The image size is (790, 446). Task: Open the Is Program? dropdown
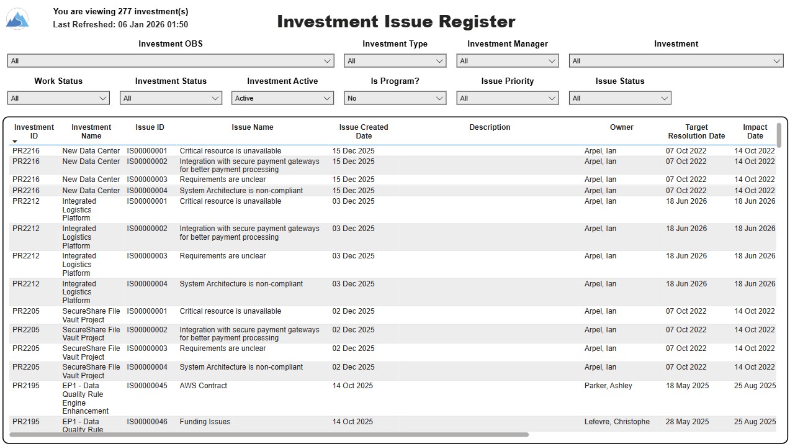(x=395, y=98)
